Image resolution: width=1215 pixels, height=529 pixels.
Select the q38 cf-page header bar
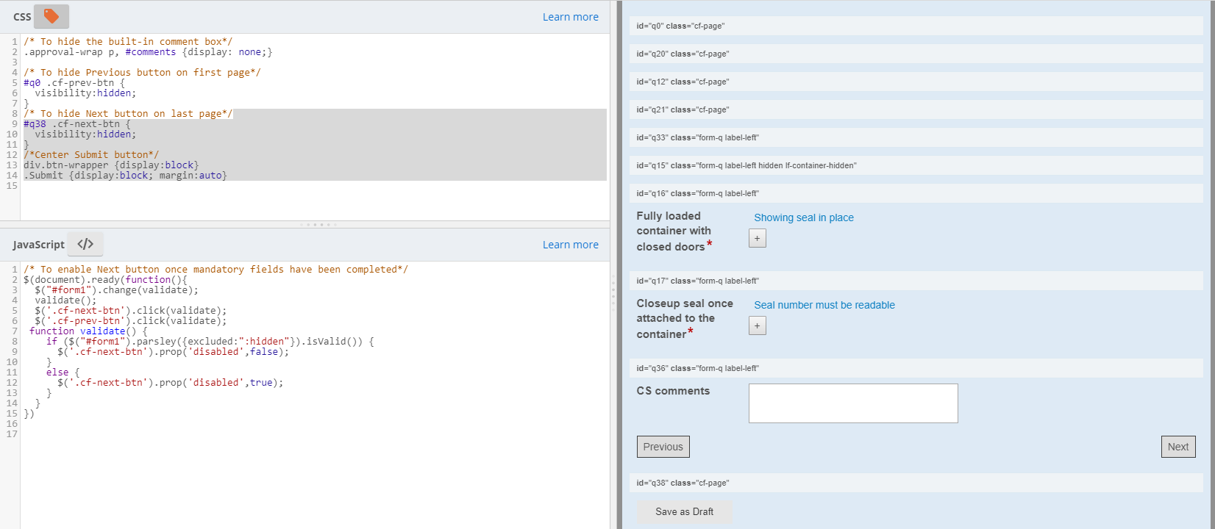pos(916,483)
